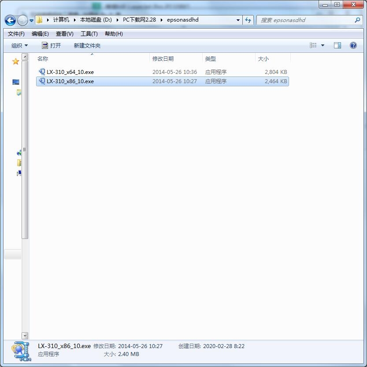Open the 组织 dropdown
This screenshot has width=367, height=367.
[19, 45]
